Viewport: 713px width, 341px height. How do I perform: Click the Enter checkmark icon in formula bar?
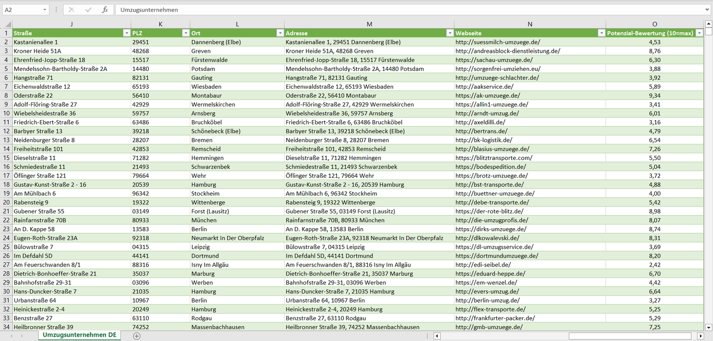point(88,10)
